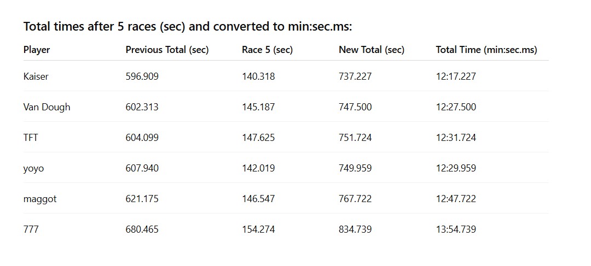Click the "Previous Total (sec)" column header

[x=167, y=50]
